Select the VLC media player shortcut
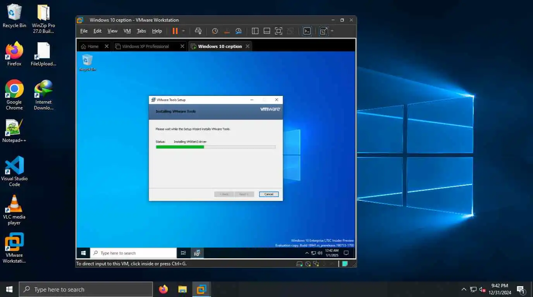The image size is (533, 297). 14,210
